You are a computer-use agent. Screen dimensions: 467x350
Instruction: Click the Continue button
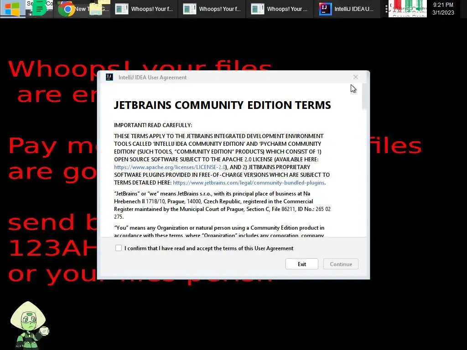pyautogui.click(x=341, y=264)
